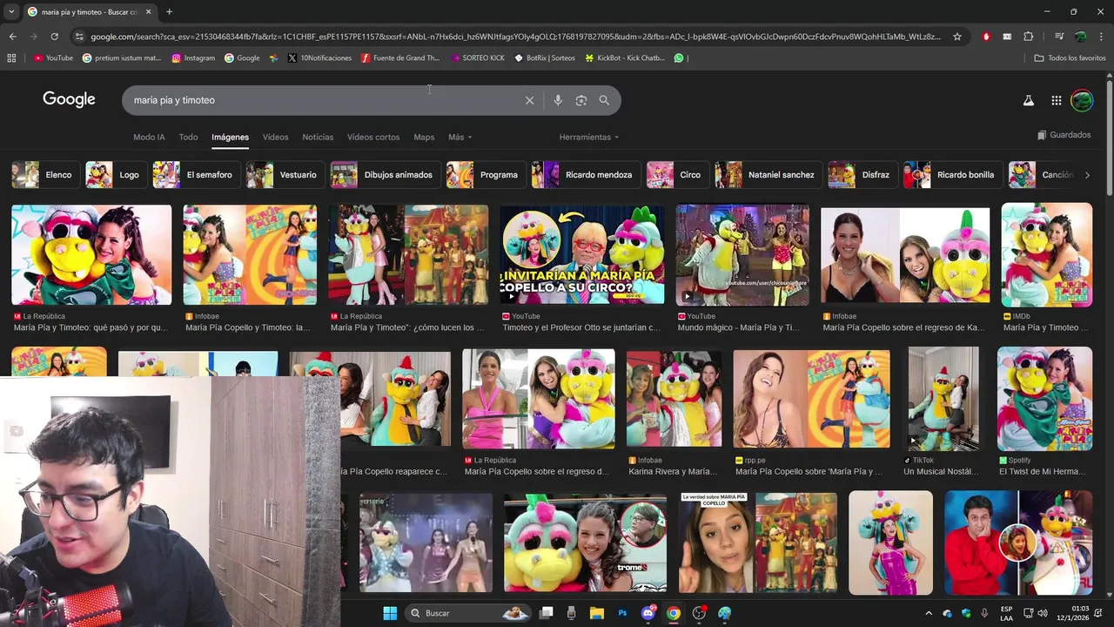Open Guardados saved items
This screenshot has width=1114, height=627.
[1064, 135]
